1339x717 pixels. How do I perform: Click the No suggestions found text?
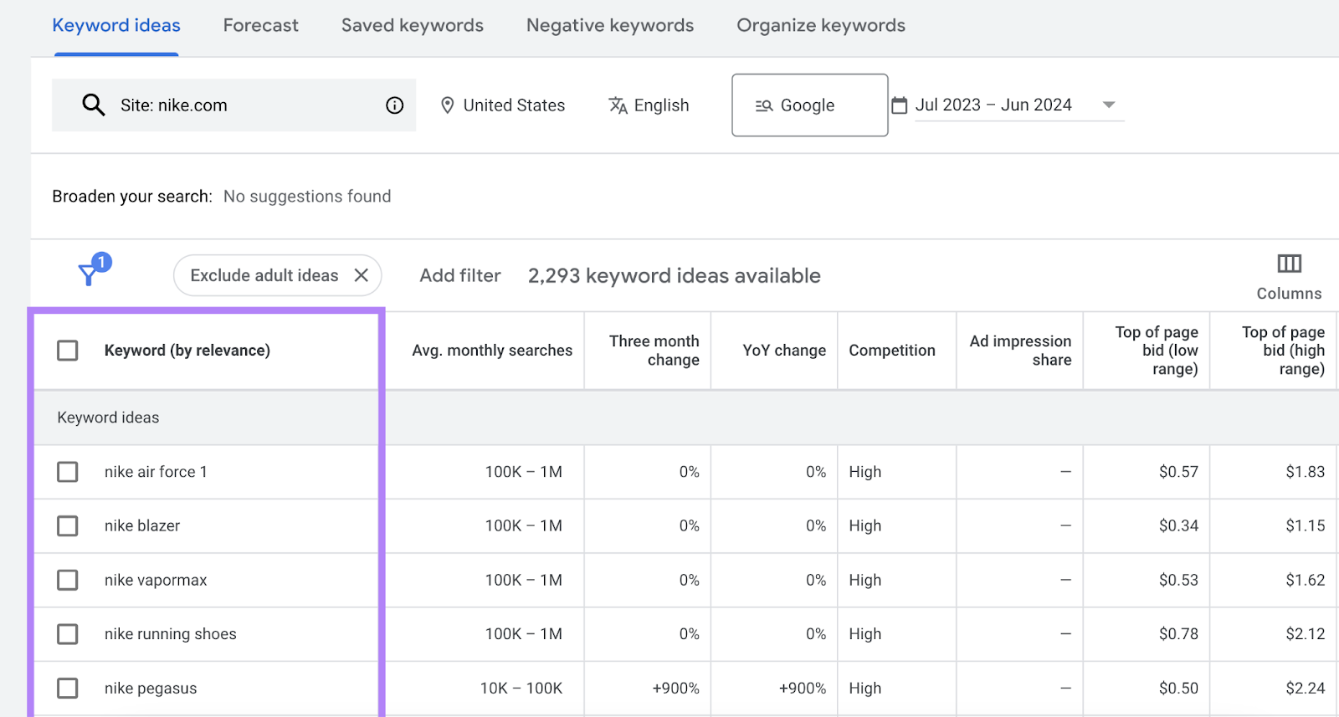[x=307, y=197]
